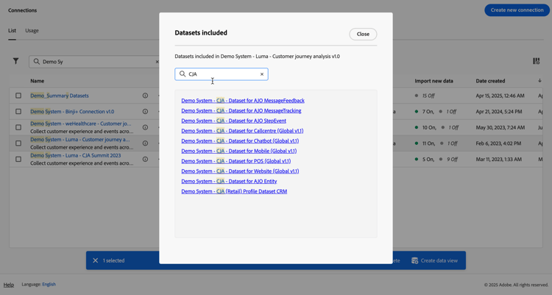This screenshot has height=295, width=552.
Task: Click the search magnifier in dataset filter
Action: coord(183,74)
